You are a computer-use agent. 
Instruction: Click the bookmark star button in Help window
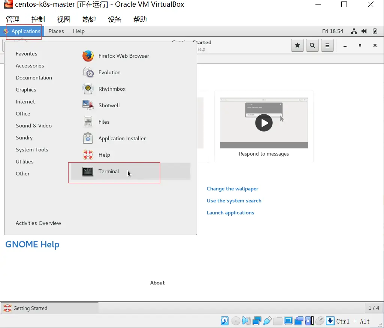pyautogui.click(x=297, y=45)
